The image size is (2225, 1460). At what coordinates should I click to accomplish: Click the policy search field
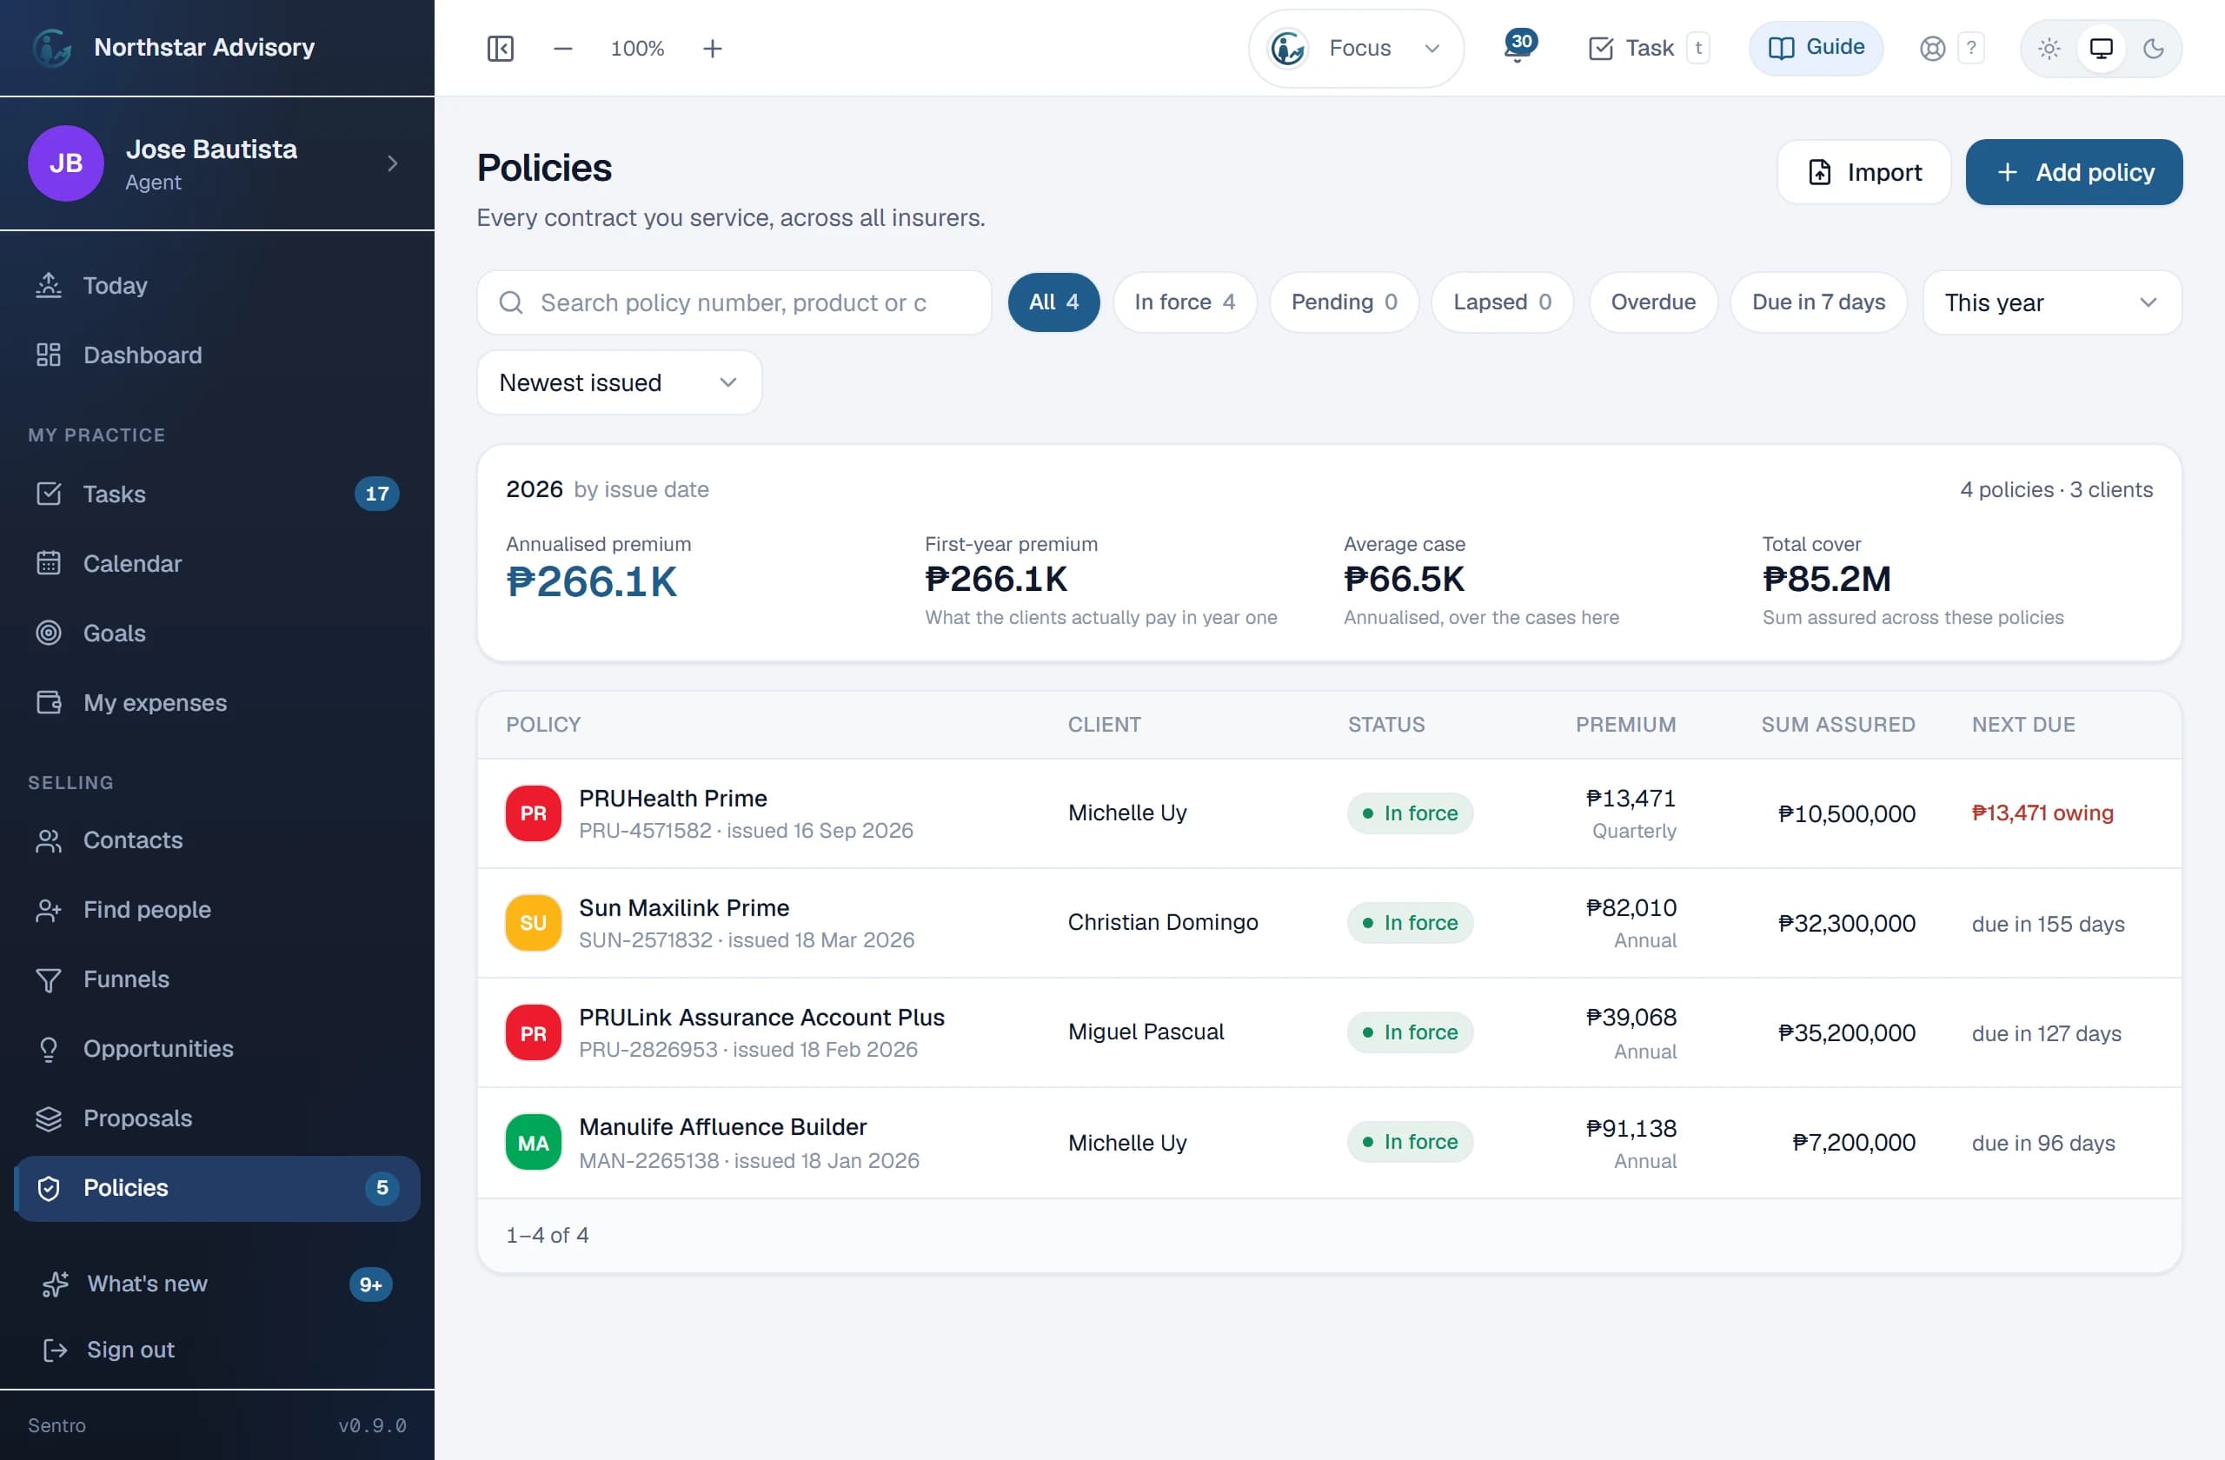coord(734,302)
